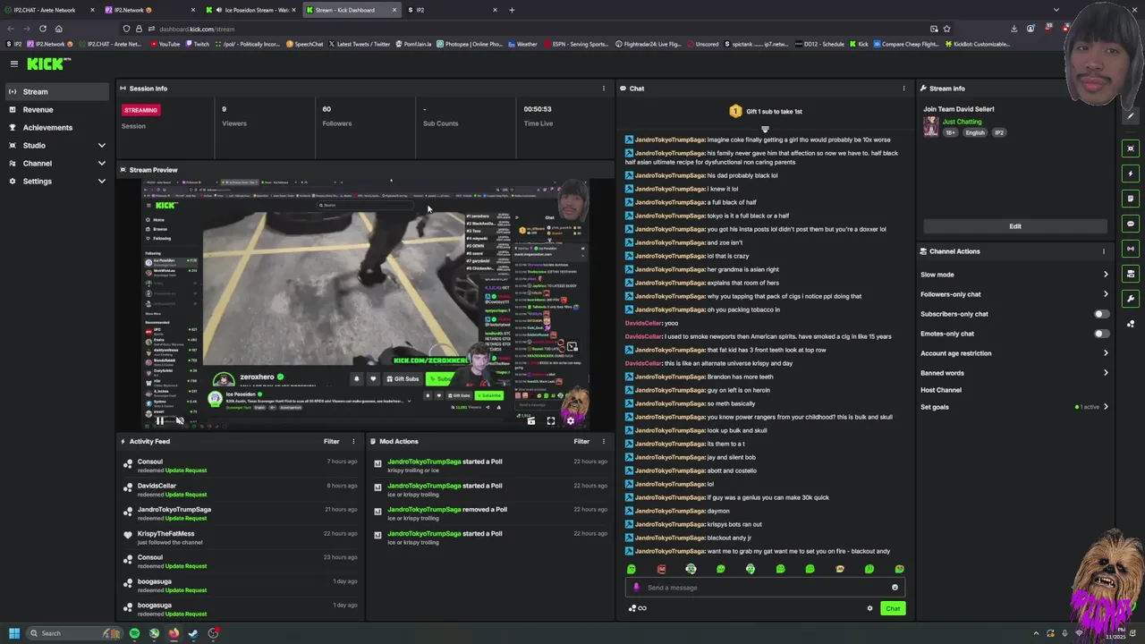
Task: Open Banned words settings
Action: (x=1014, y=373)
